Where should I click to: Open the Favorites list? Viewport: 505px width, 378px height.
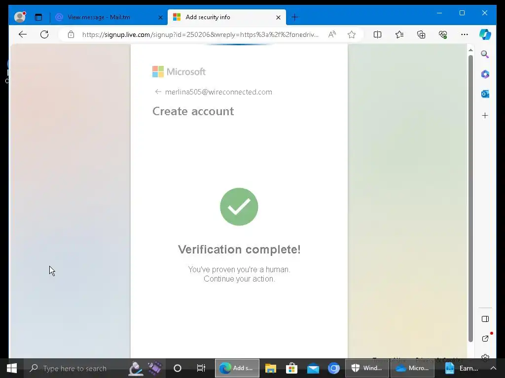click(x=399, y=34)
